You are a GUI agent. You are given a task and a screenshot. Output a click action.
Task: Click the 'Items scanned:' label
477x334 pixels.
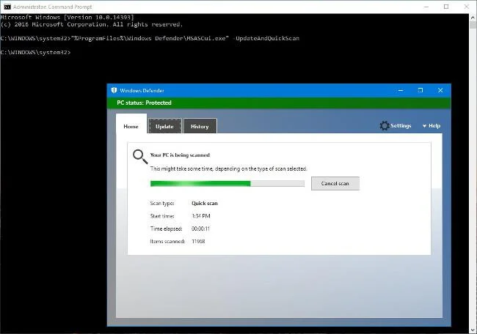(167, 242)
